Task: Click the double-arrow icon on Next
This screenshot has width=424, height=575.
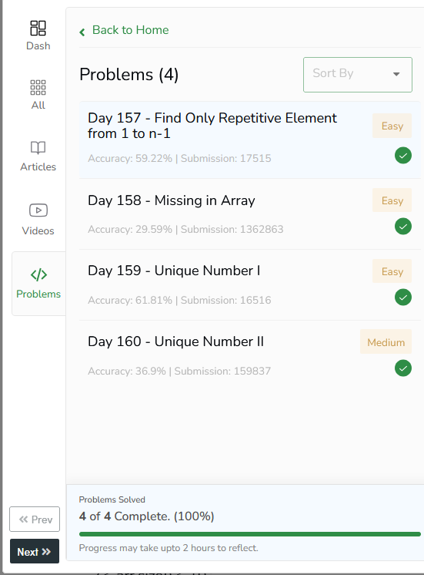Action: [x=46, y=552]
